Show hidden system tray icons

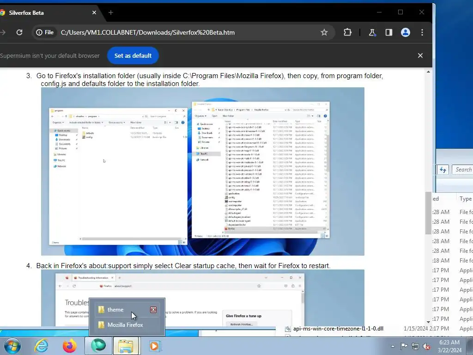tap(393, 346)
